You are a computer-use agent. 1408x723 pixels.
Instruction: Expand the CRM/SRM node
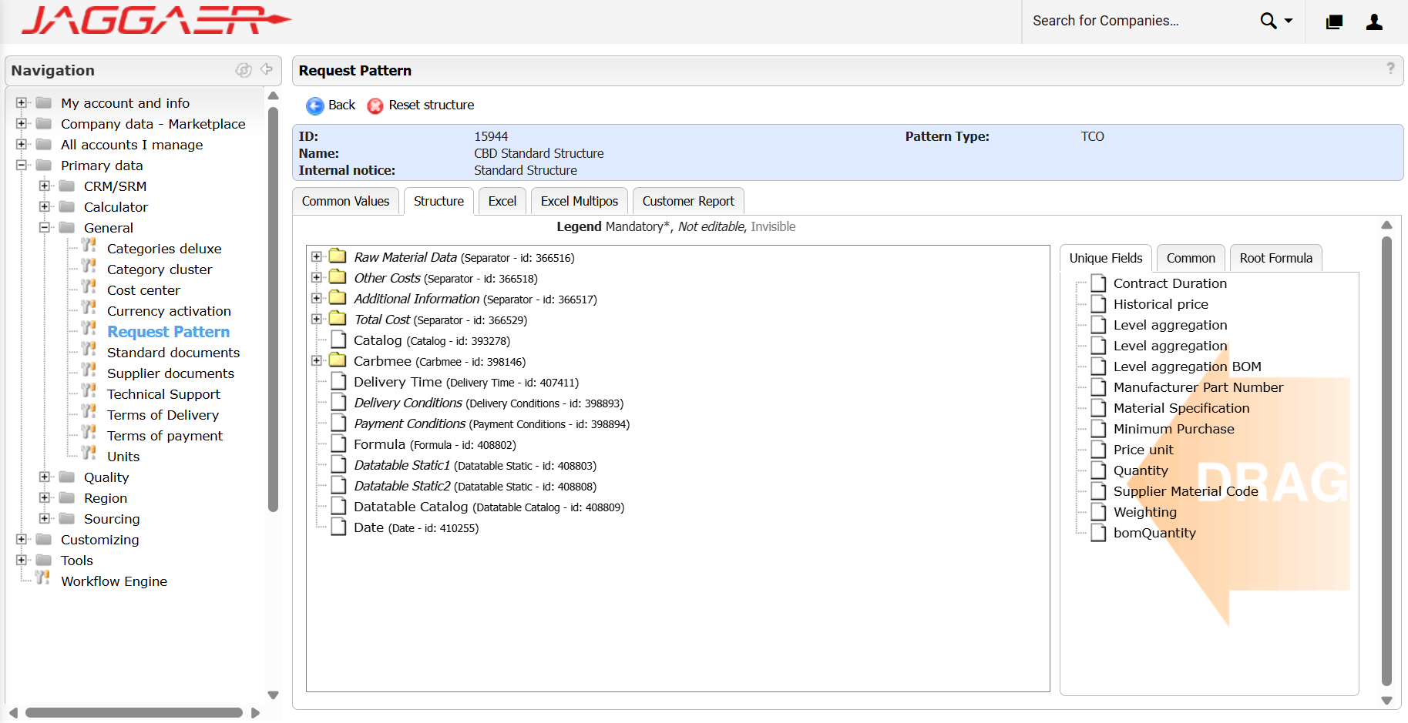[x=45, y=186]
